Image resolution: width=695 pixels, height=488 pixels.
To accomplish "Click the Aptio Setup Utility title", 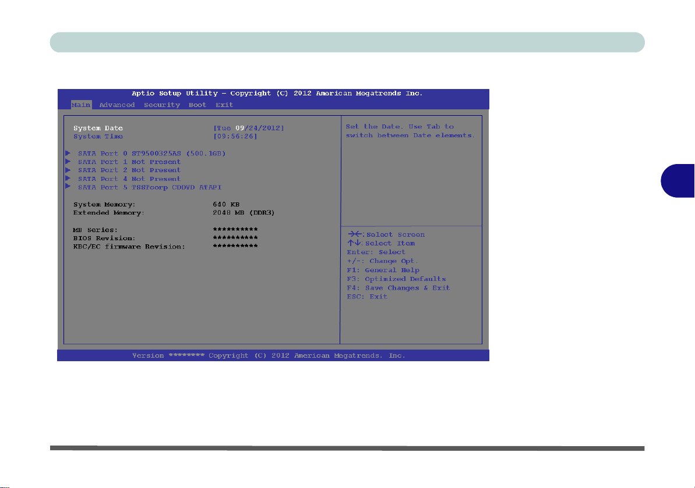I will coord(277,93).
